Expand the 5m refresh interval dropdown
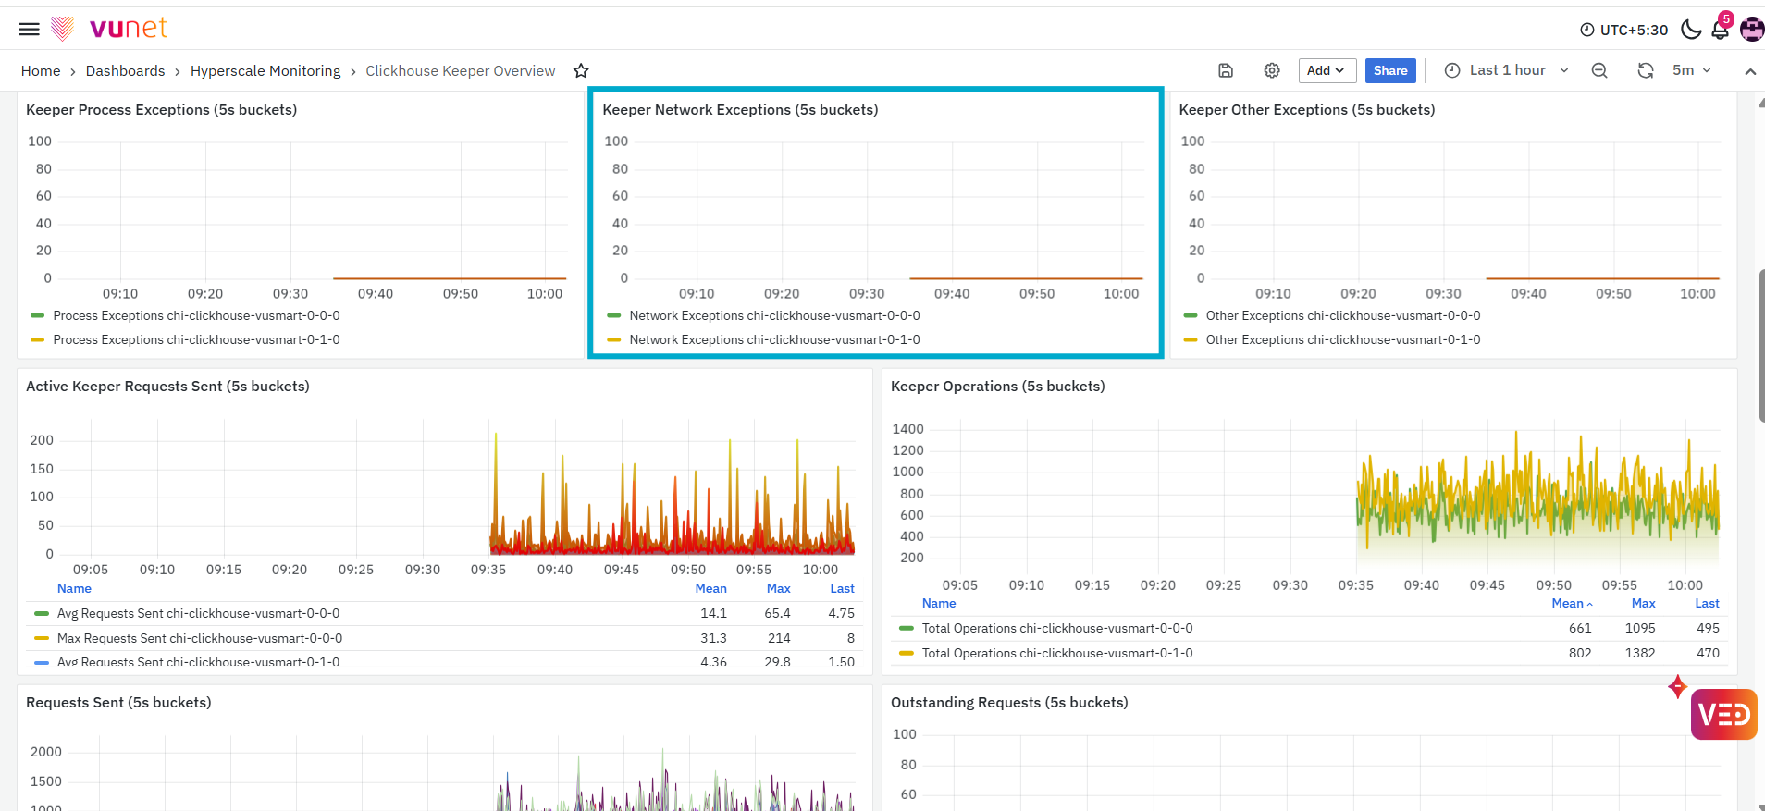The width and height of the screenshot is (1765, 811). pyautogui.click(x=1692, y=70)
